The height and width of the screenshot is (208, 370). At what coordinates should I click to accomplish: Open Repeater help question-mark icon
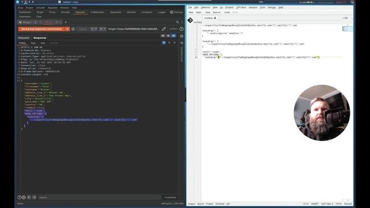click(x=181, y=29)
